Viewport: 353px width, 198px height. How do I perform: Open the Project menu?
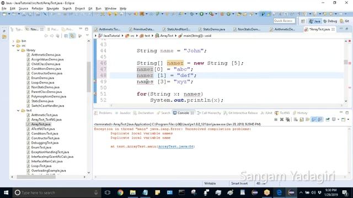(79, 9)
